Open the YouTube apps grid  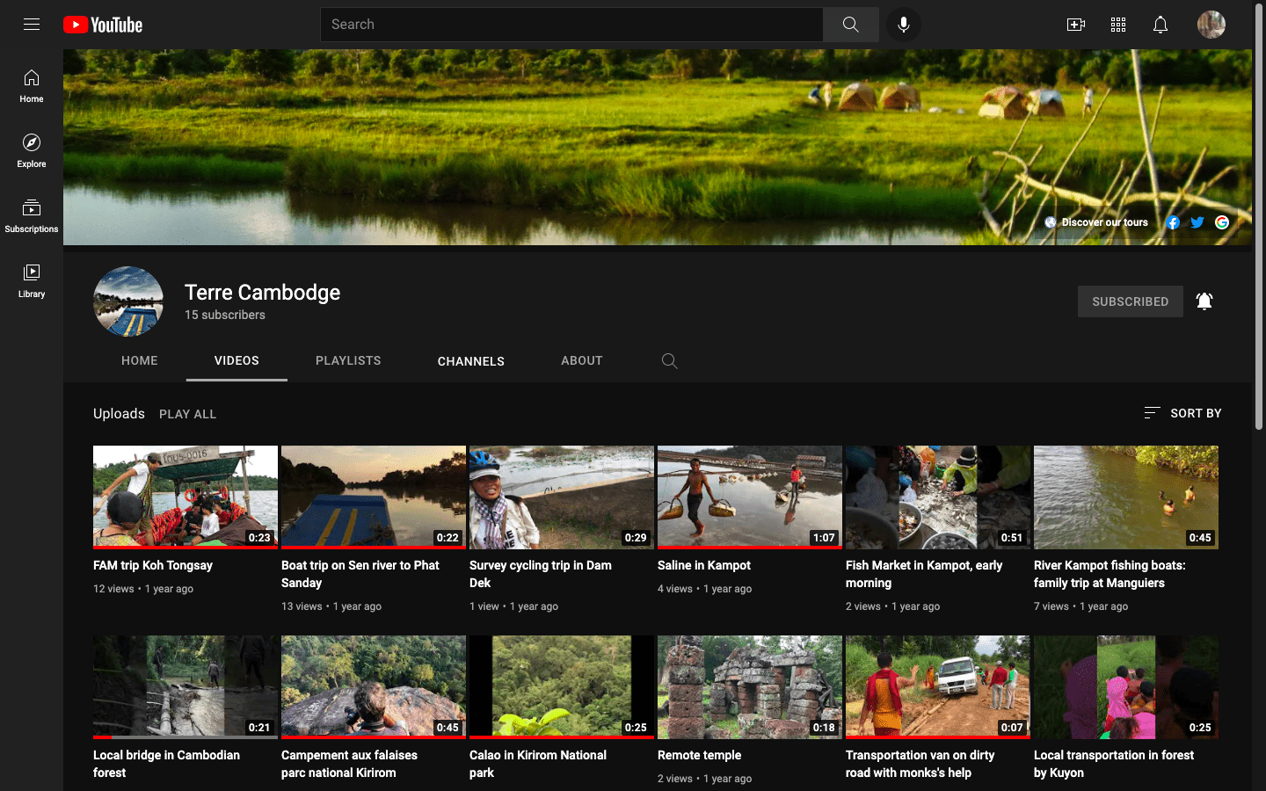[1118, 25]
